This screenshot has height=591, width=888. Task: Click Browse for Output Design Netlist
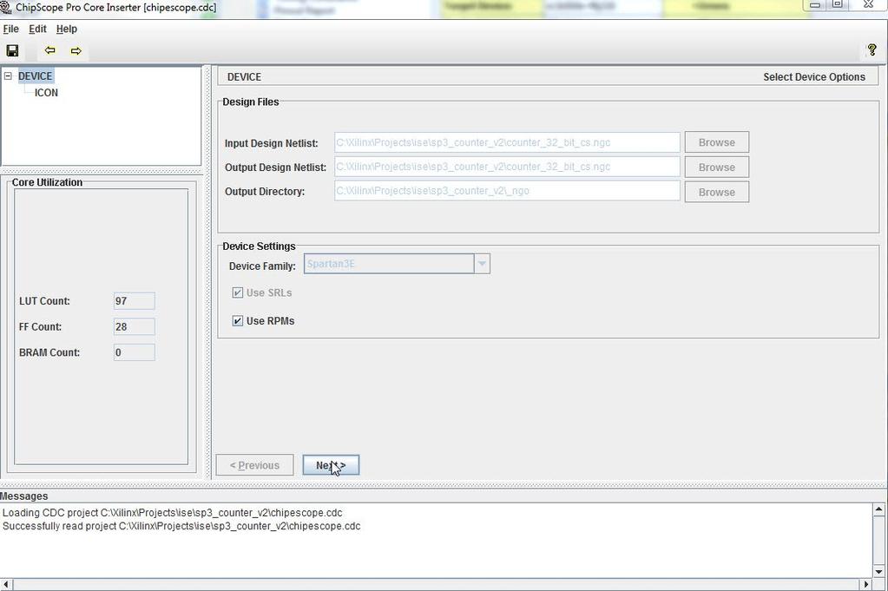pos(716,167)
